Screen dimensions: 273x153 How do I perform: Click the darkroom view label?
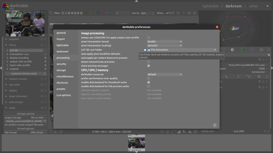coord(234,6)
